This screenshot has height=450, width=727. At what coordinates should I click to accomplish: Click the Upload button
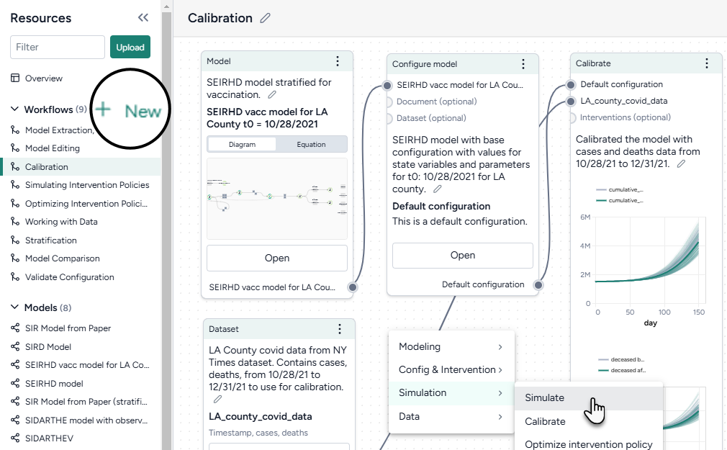tap(130, 47)
